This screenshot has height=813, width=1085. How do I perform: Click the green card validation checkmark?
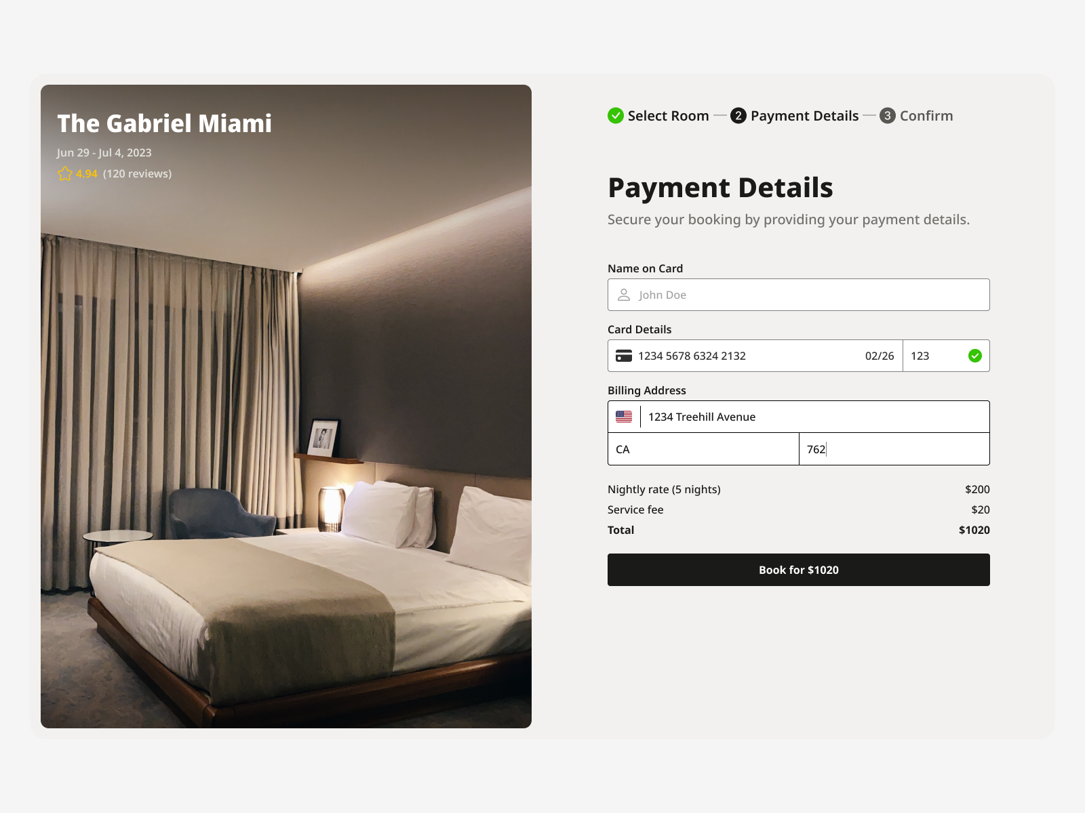coord(975,356)
